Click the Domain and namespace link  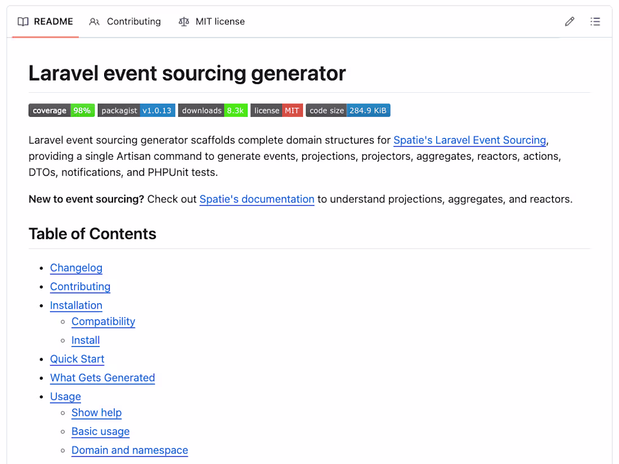(x=129, y=450)
